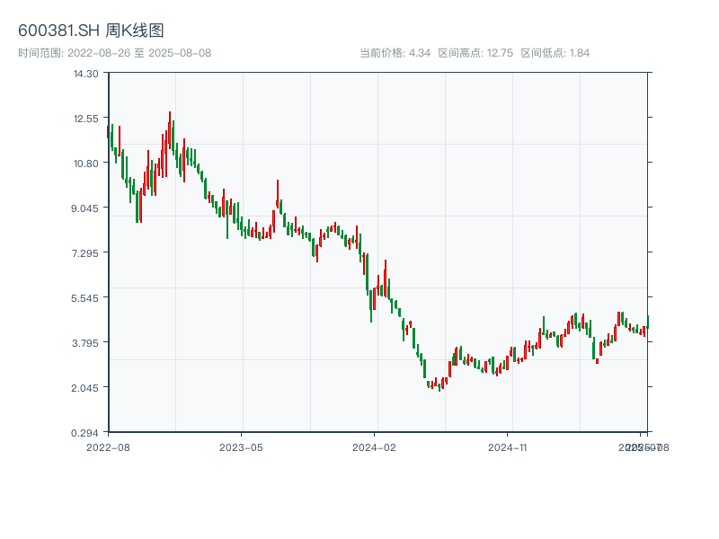This screenshot has width=719, height=539.
Task: Click the 2024-11 date axis label
Action: (x=508, y=446)
